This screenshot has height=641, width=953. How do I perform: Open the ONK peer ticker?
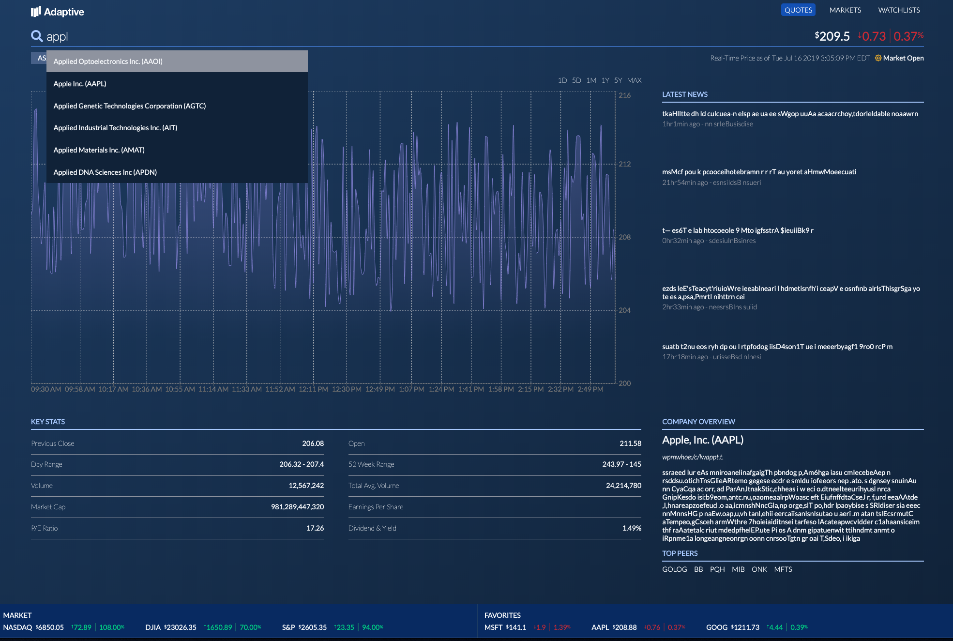(x=759, y=569)
